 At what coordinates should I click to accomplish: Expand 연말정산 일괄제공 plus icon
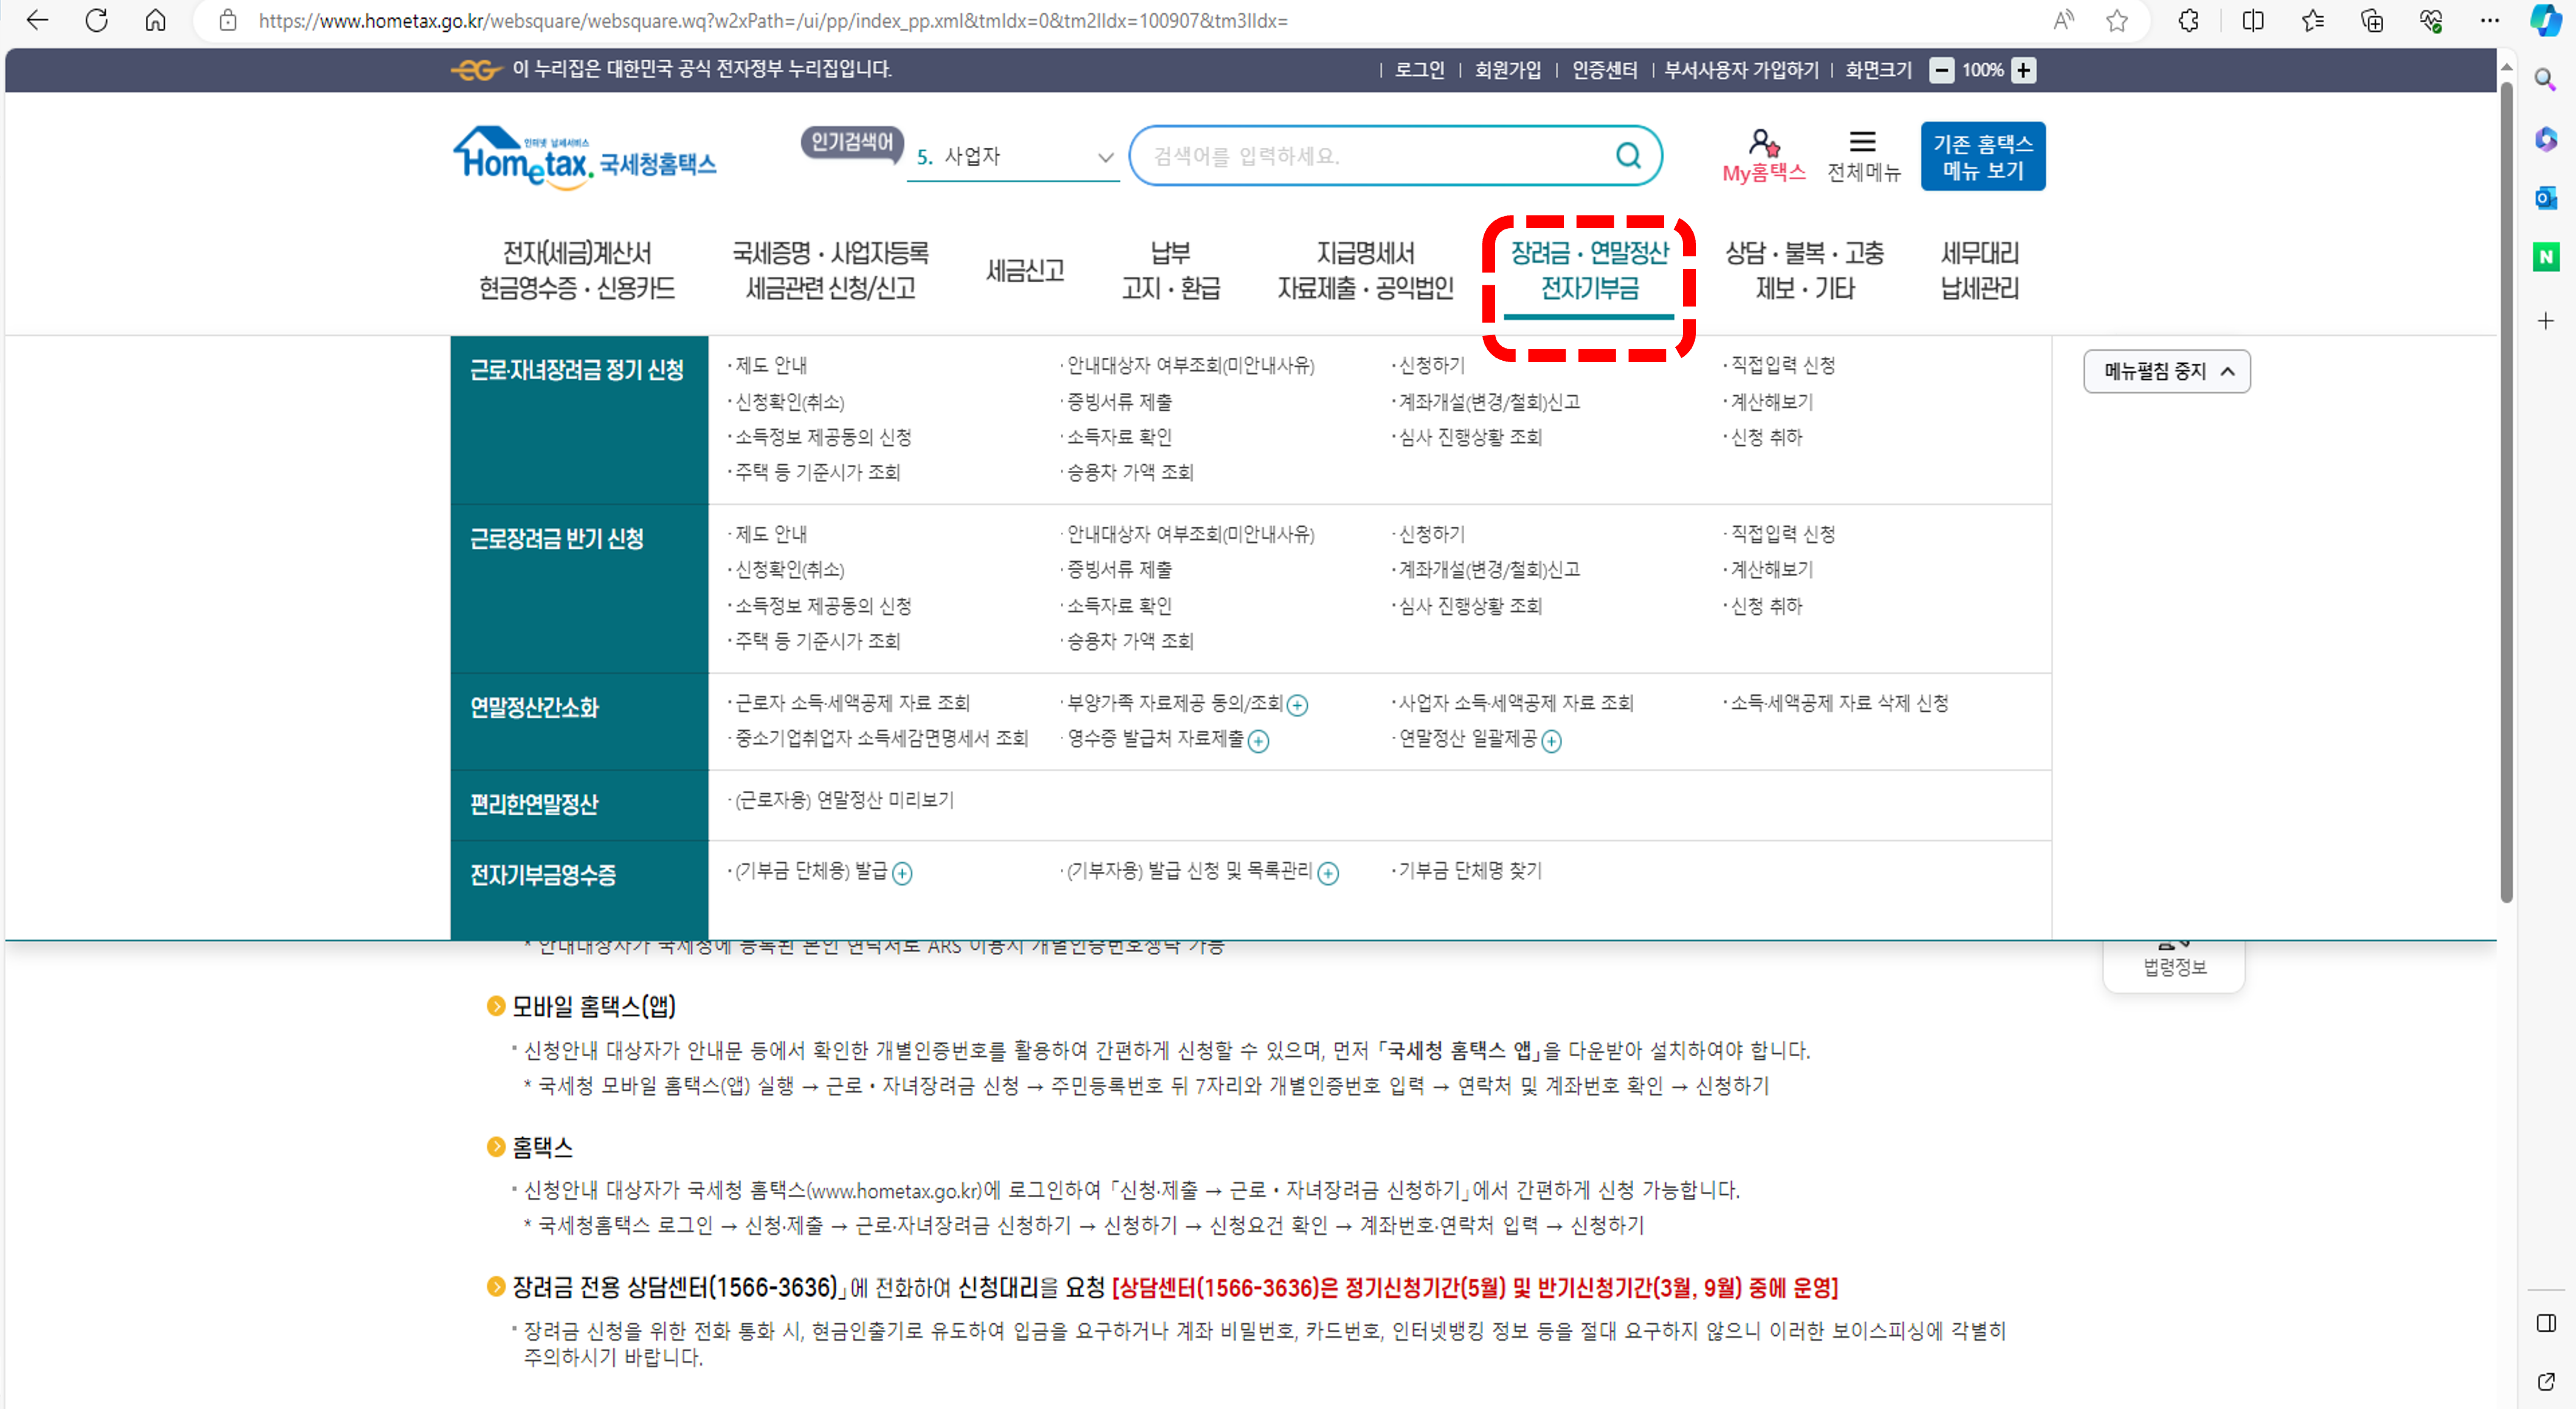1551,741
